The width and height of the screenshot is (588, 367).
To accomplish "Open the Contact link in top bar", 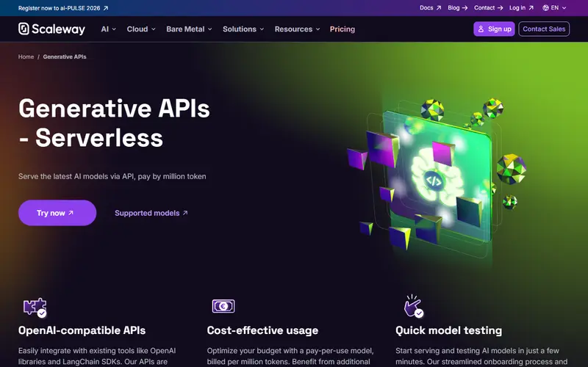I will (488, 8).
